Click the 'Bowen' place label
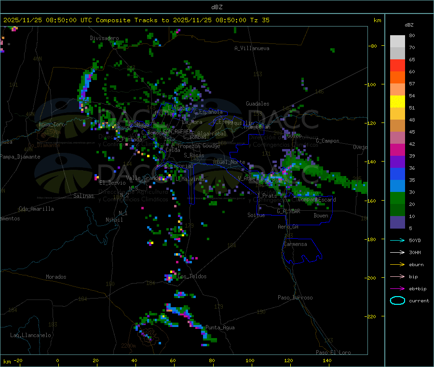This screenshot has height=367, width=434. (321, 216)
